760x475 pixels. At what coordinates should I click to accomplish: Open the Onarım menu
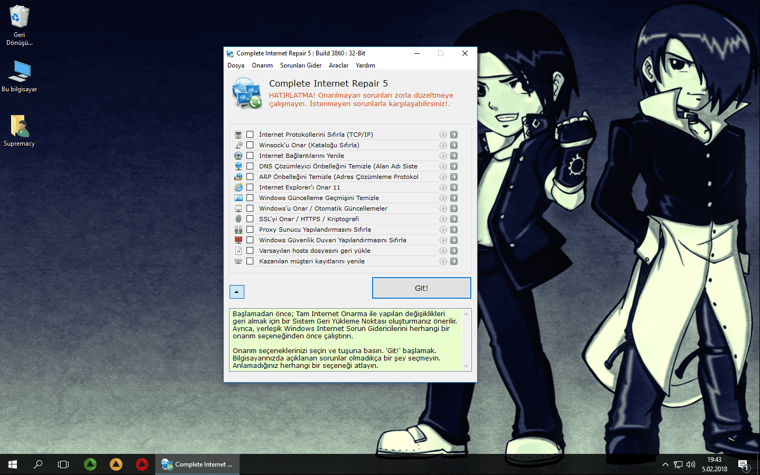pos(262,65)
